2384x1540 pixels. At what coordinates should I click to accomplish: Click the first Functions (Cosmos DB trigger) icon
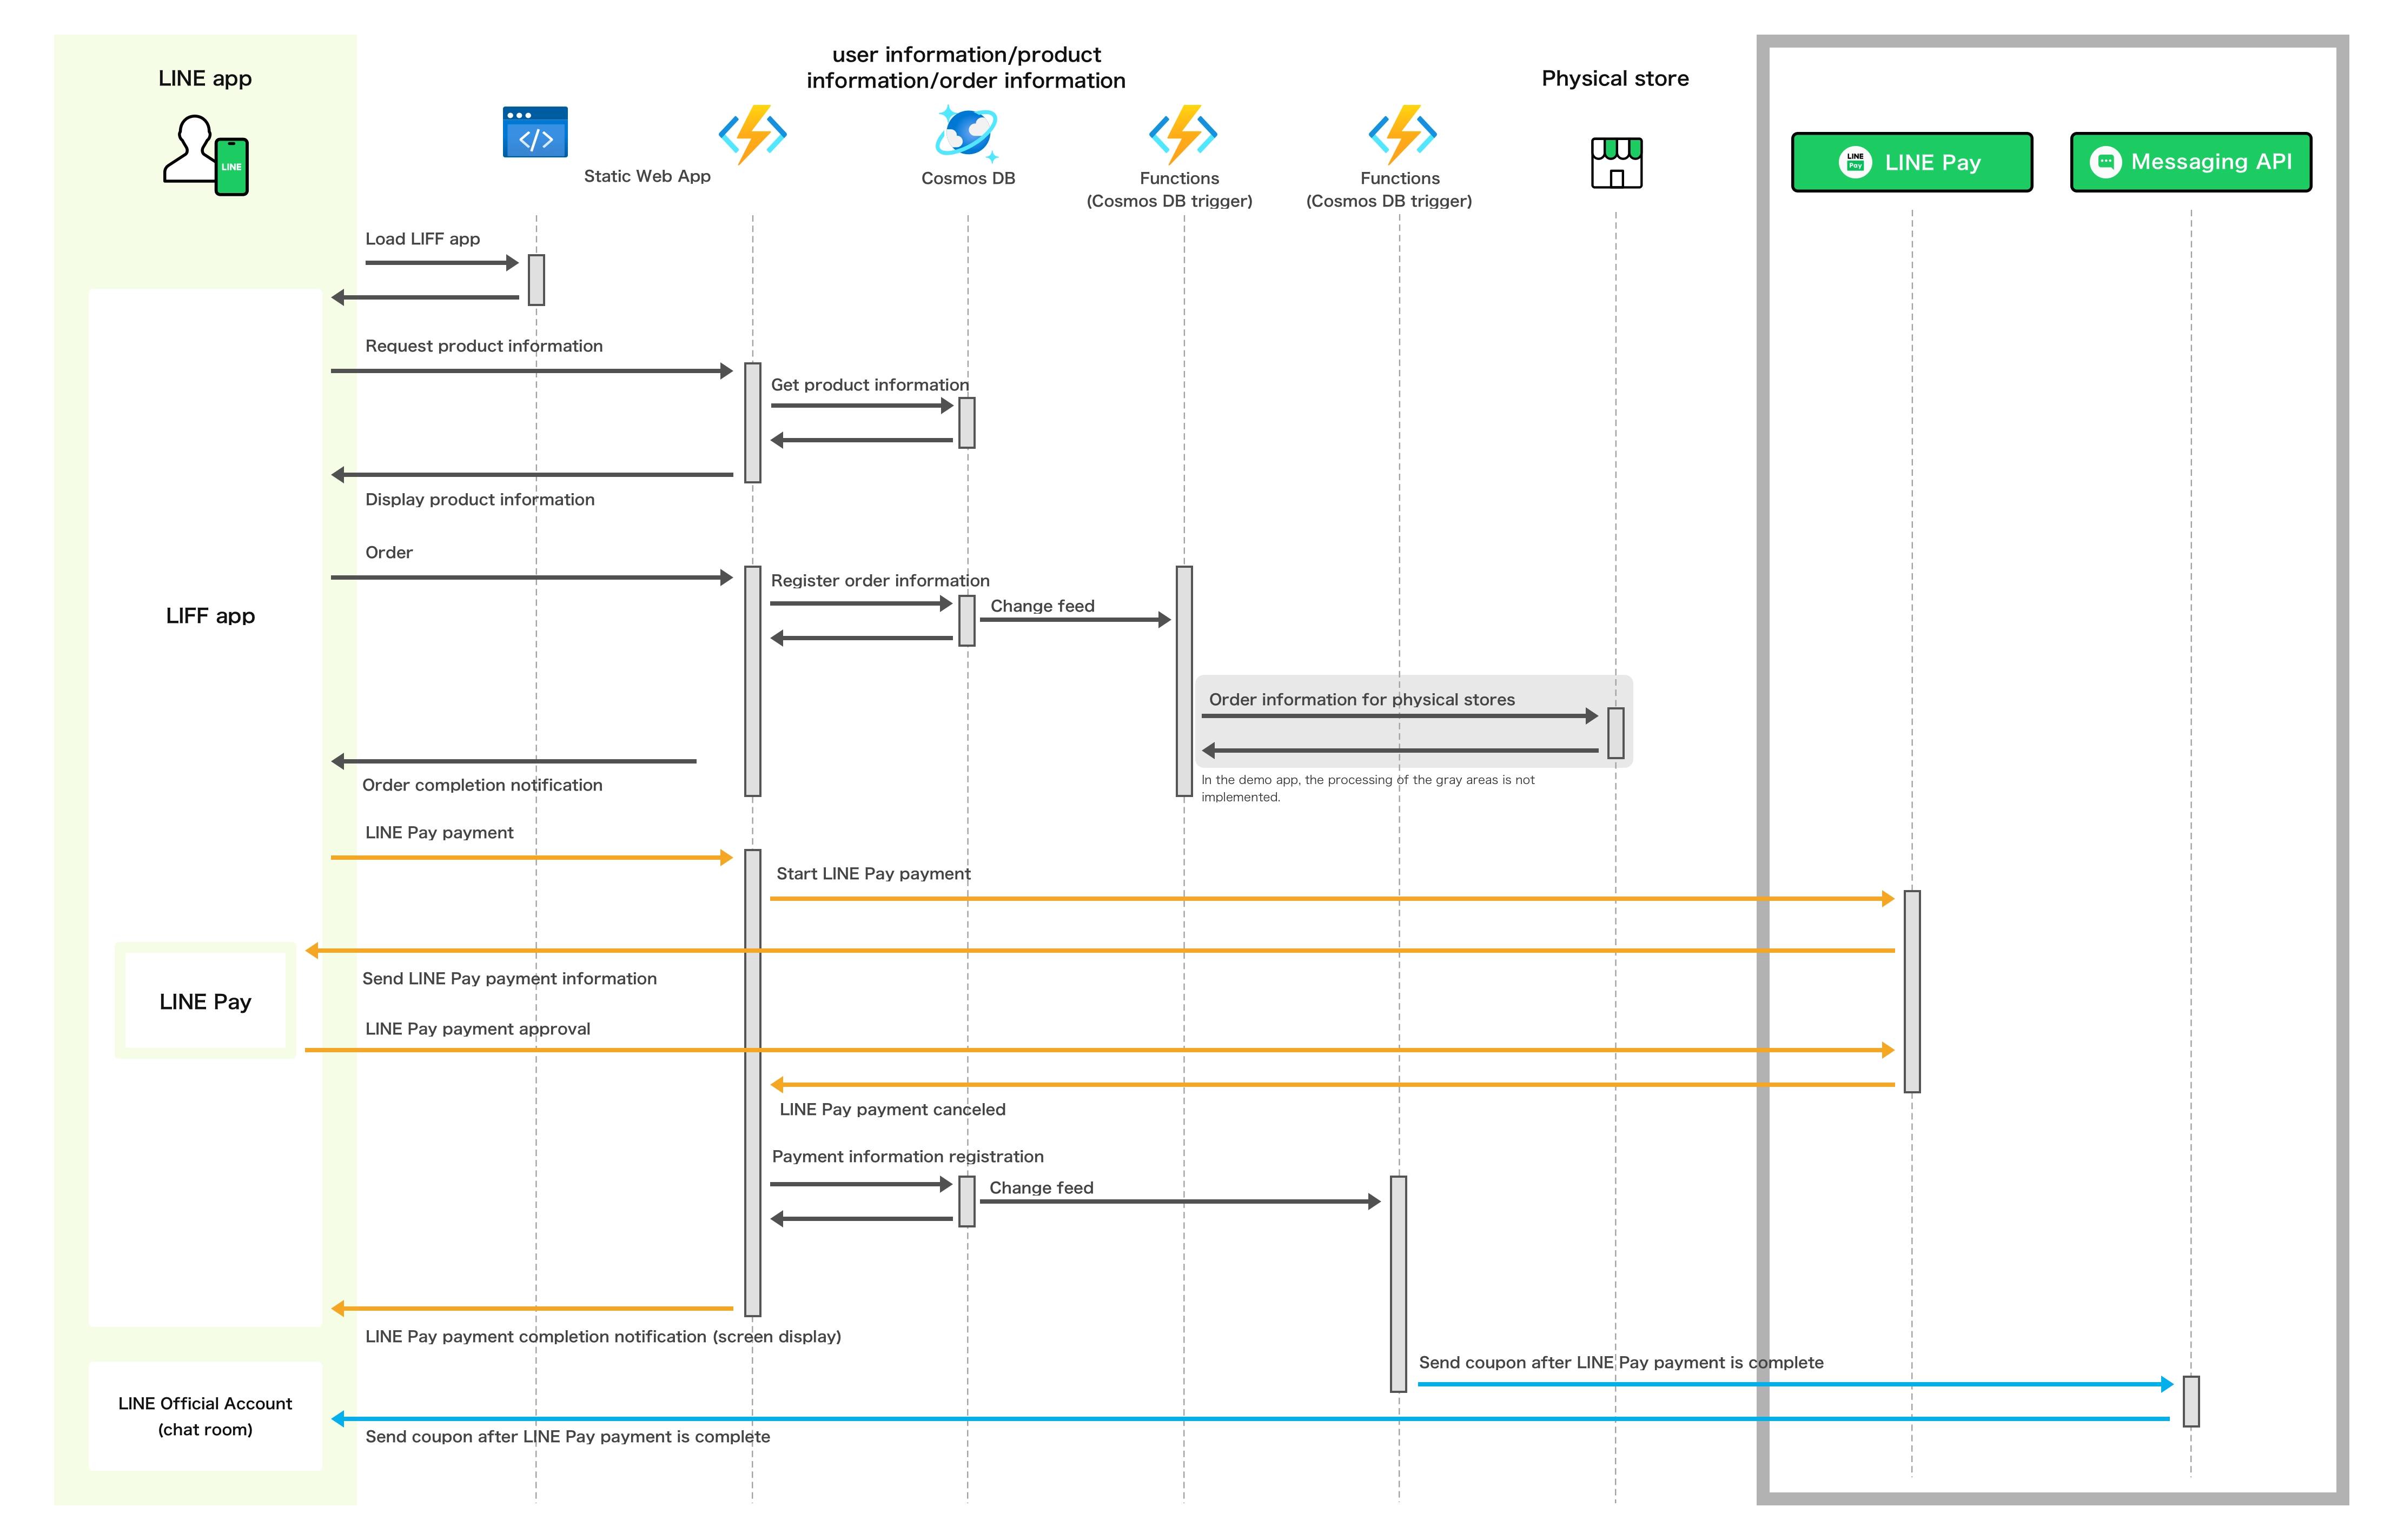(x=1183, y=134)
